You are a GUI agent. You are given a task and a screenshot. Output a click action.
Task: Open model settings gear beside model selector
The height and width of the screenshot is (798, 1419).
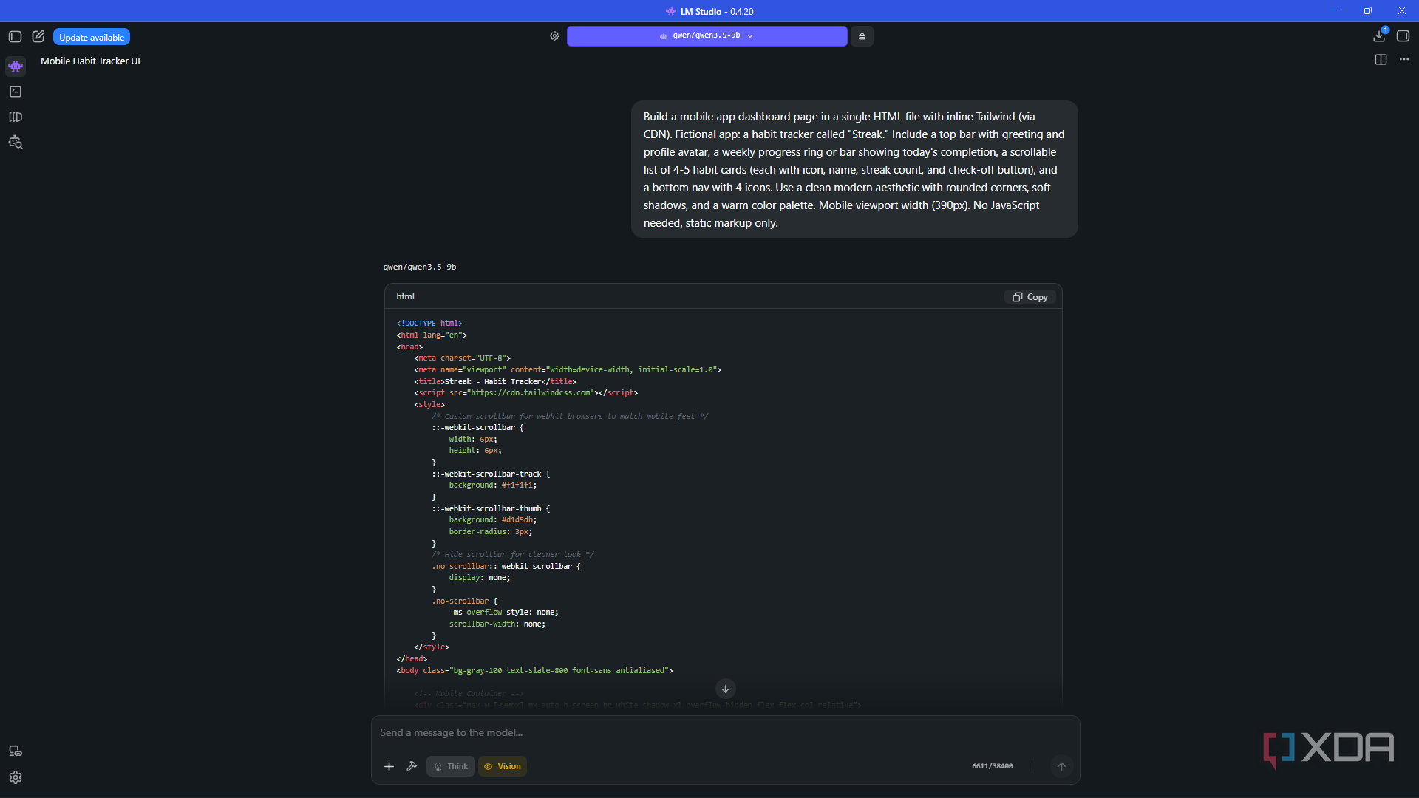[x=554, y=35]
